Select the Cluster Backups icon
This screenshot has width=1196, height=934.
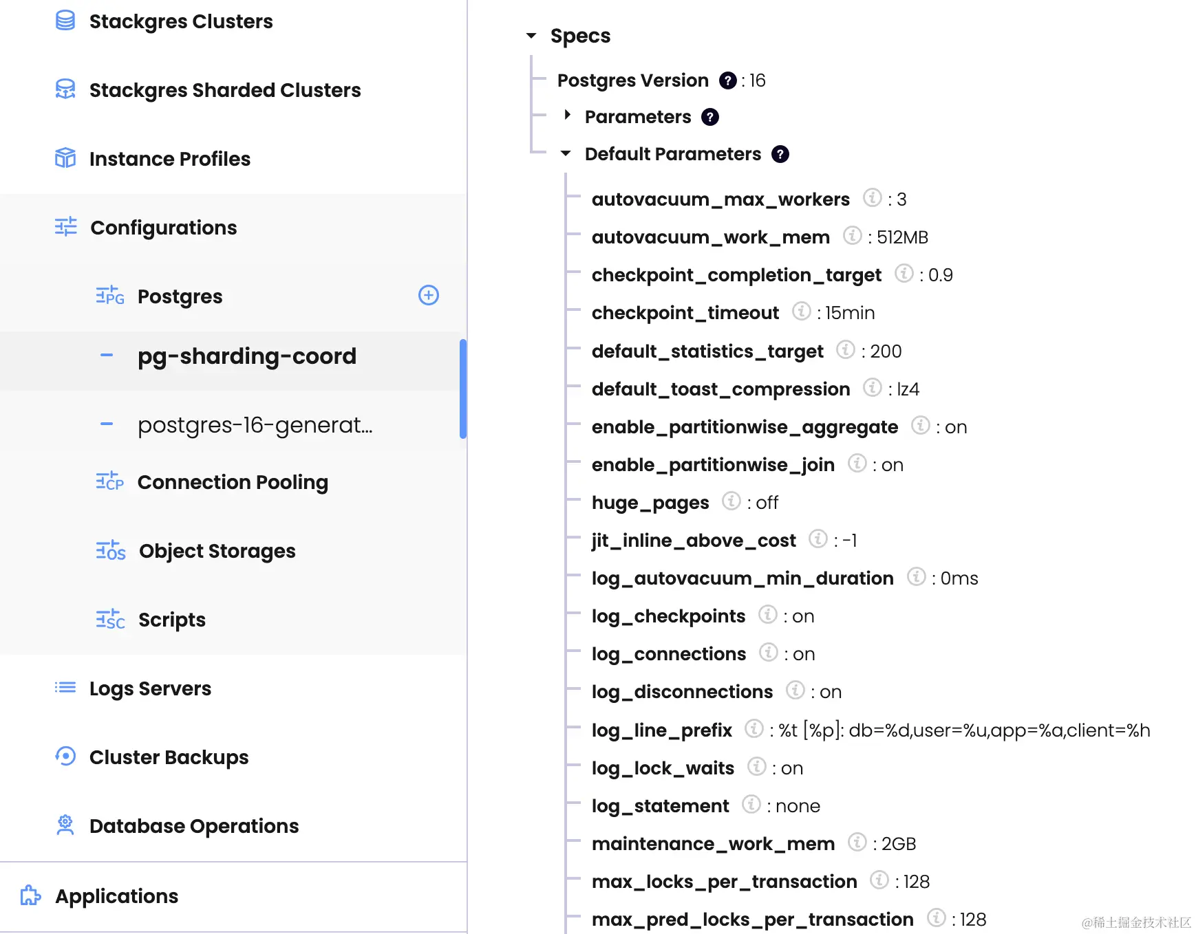point(65,757)
